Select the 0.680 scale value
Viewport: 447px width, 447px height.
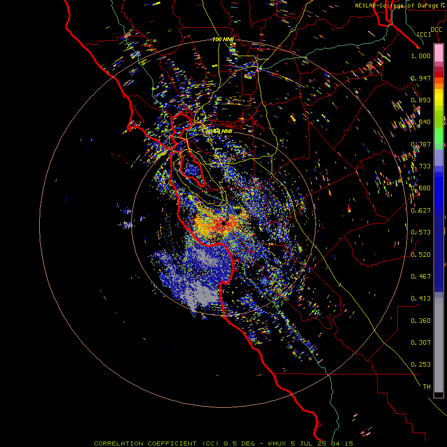(x=421, y=188)
